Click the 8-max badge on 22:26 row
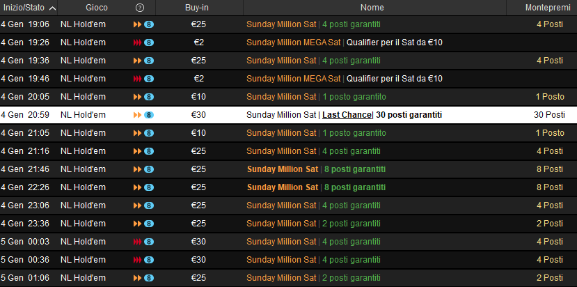Image resolution: width=577 pixels, height=287 pixels. [x=149, y=187]
